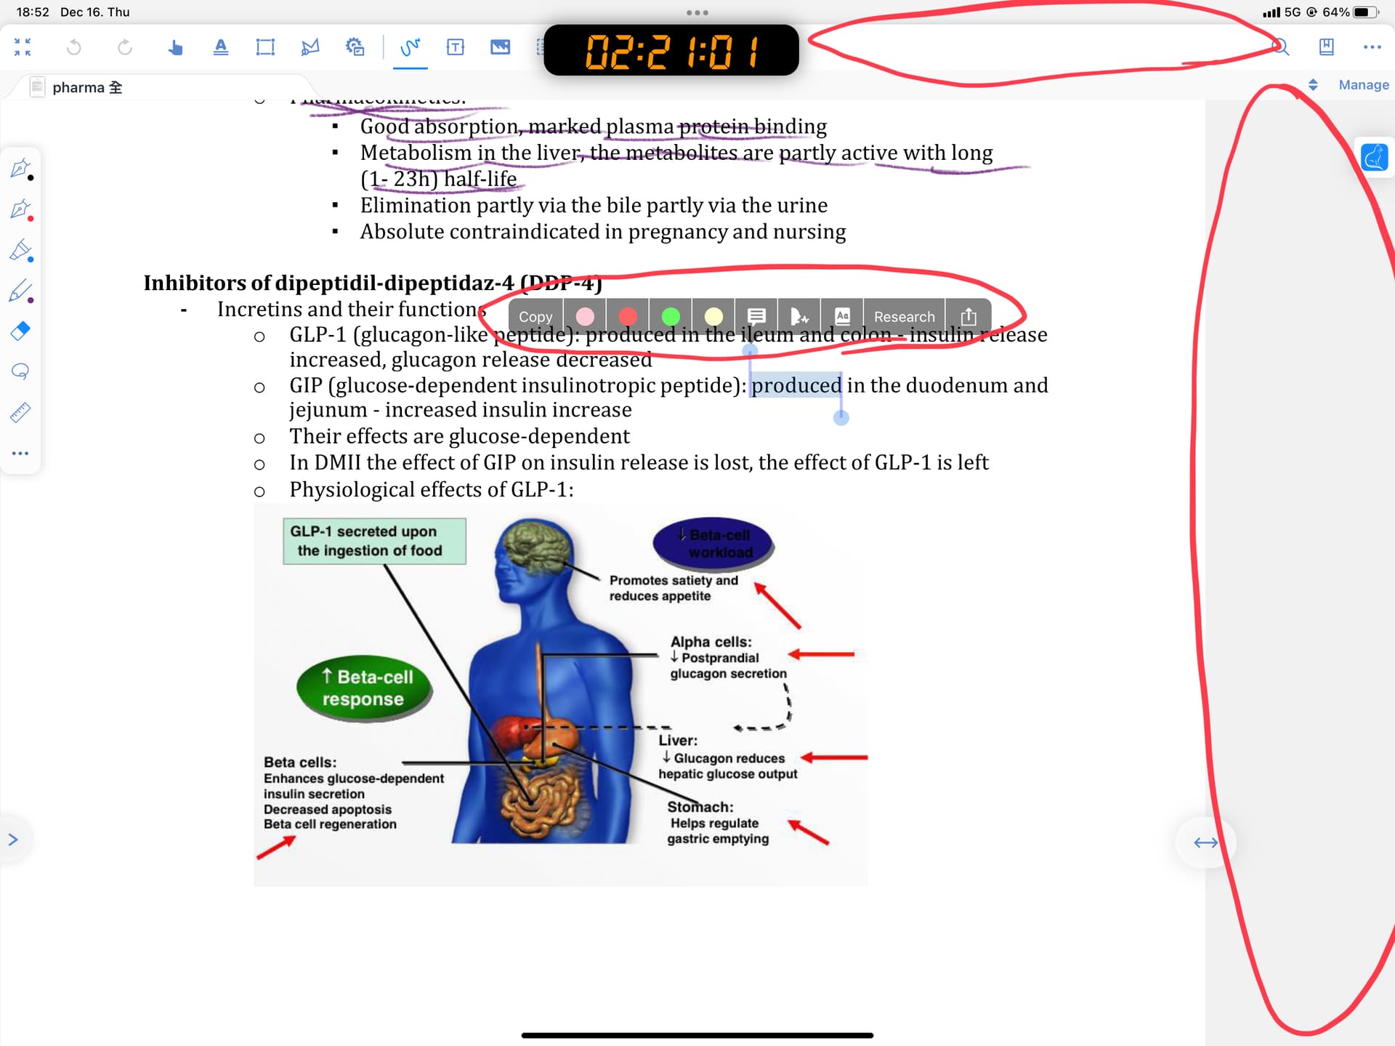Toggle page width double-arrow button

click(1205, 842)
